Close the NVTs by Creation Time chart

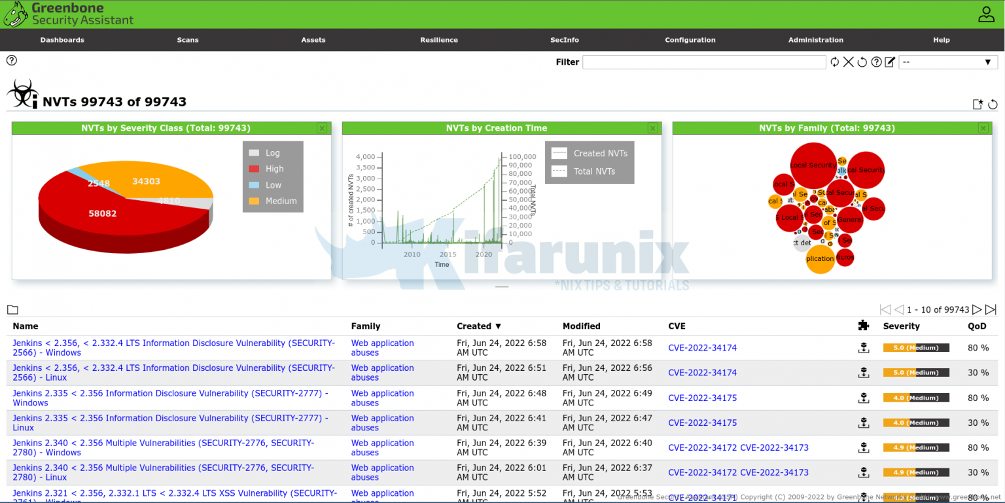tap(652, 128)
